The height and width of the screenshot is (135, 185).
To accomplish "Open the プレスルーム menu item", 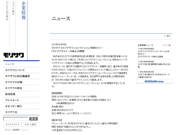I will point(12,100).
